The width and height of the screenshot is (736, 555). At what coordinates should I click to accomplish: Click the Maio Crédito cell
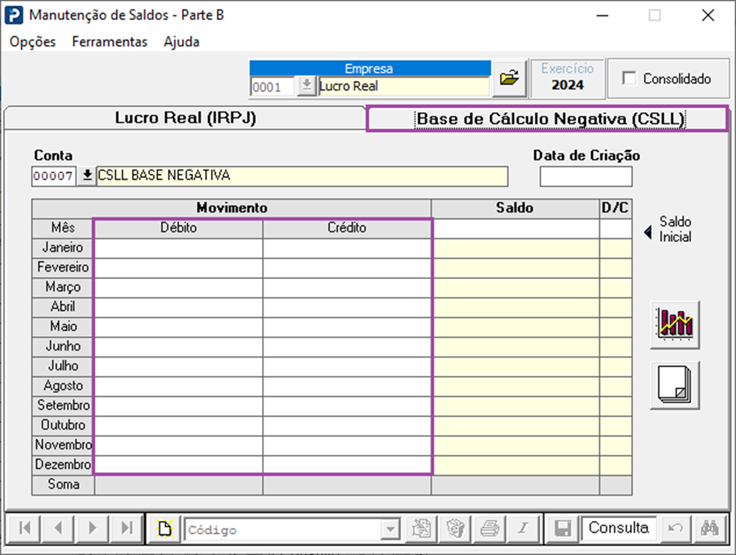[x=347, y=326]
